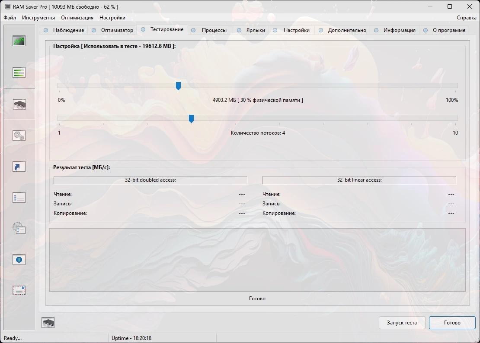
Task: Select the Наблюдение radio button
Action: tap(46, 30)
